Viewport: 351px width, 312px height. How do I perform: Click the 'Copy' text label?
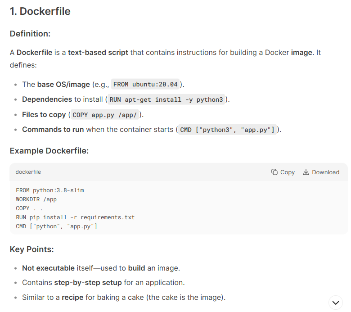[288, 172]
